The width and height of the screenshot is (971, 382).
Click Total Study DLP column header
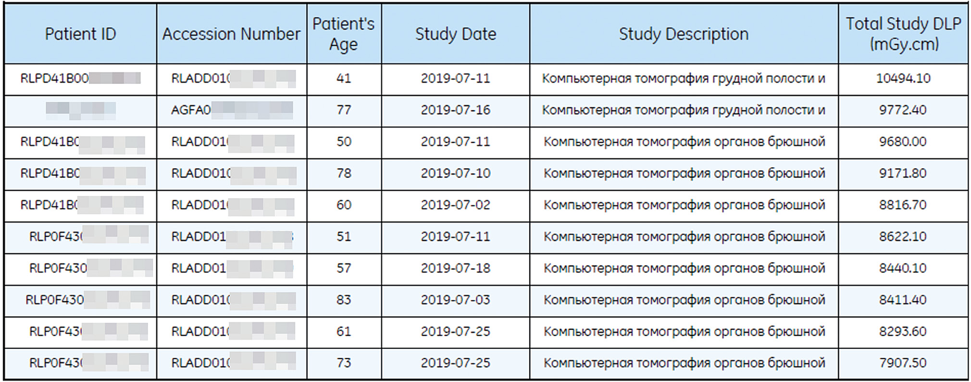(x=903, y=34)
